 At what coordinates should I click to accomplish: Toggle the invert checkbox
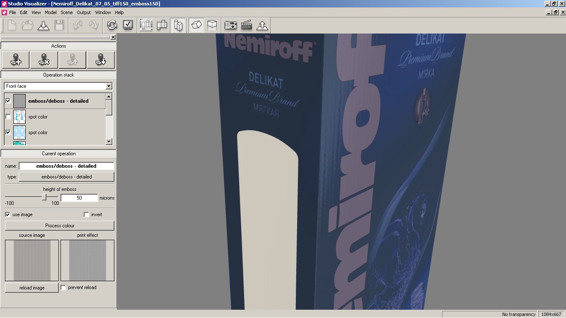point(86,214)
